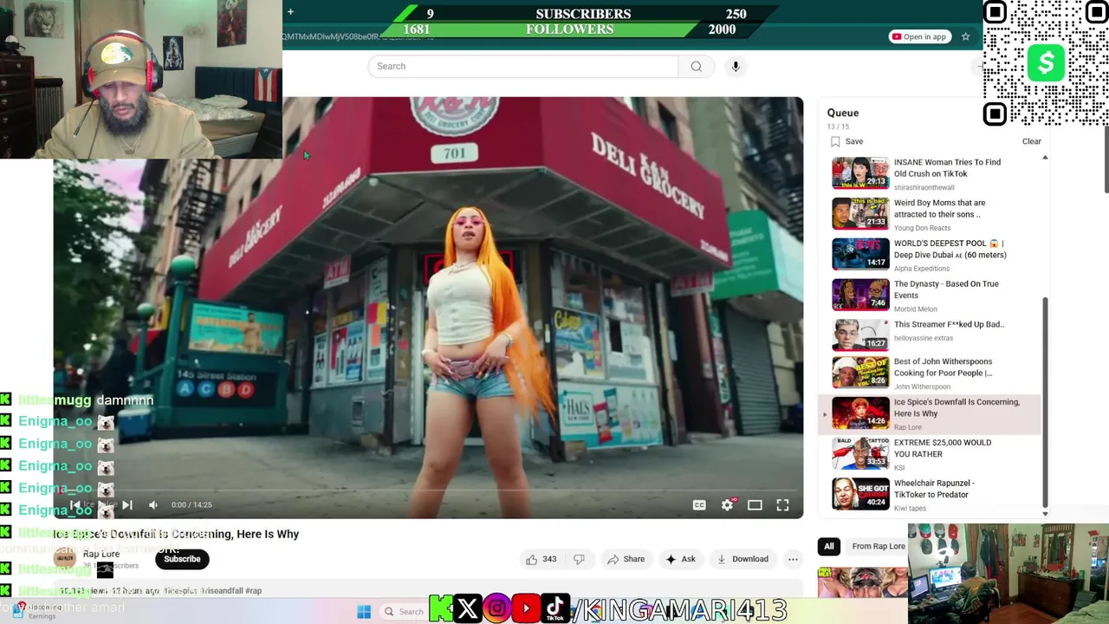Click shirashiraonthewall channel name in queue

coord(924,187)
